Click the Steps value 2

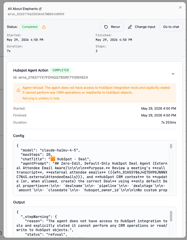(x=96, y=51)
